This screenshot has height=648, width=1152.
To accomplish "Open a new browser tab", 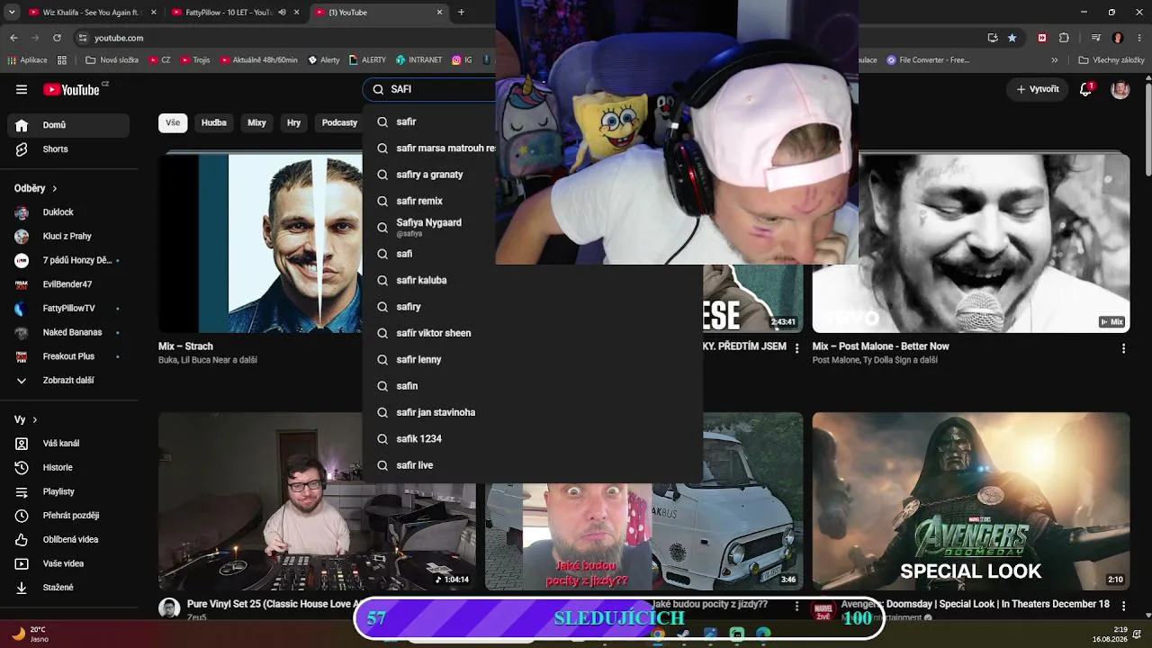I will coord(461,13).
